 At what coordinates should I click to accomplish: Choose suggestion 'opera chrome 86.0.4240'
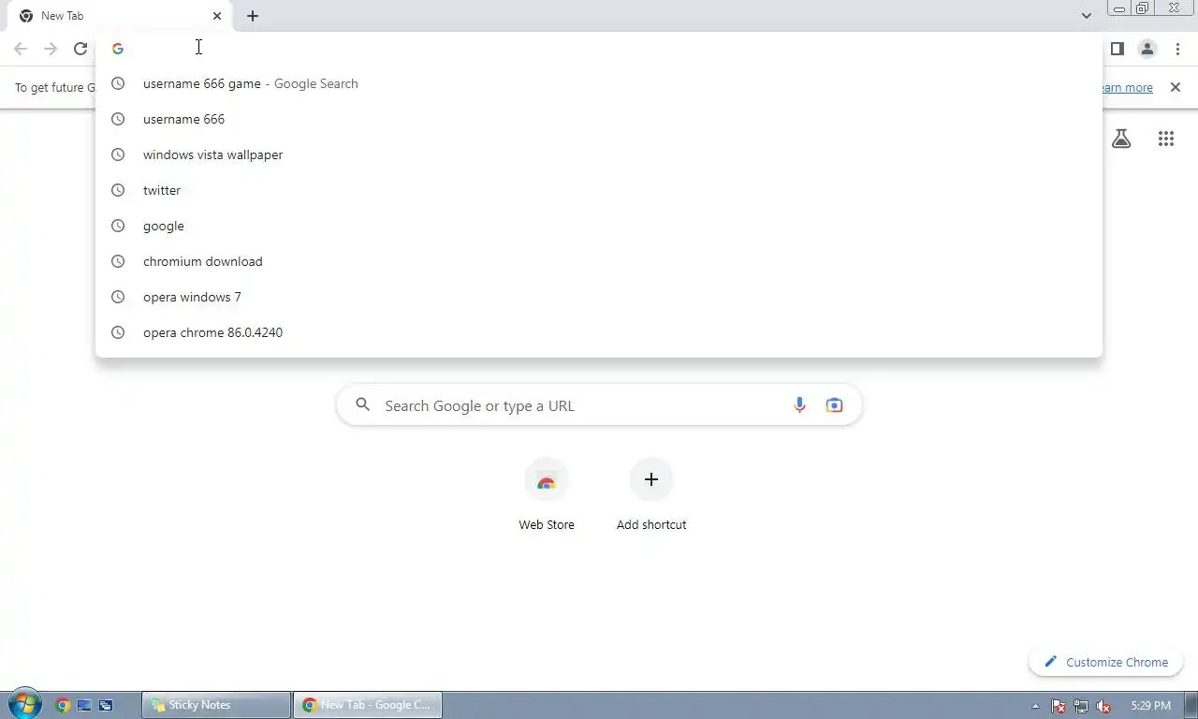click(599, 332)
